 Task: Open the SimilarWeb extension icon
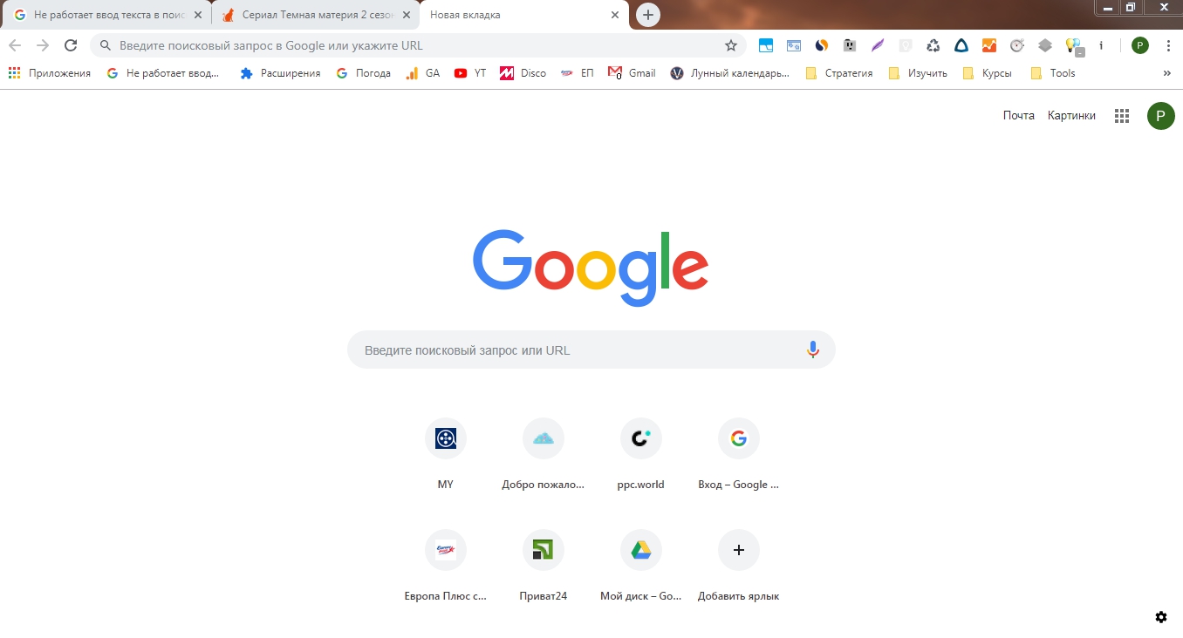point(822,45)
